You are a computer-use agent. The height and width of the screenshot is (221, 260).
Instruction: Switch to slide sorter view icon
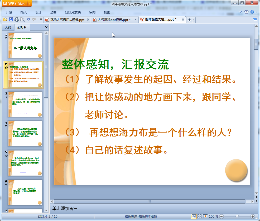tap(199, 216)
